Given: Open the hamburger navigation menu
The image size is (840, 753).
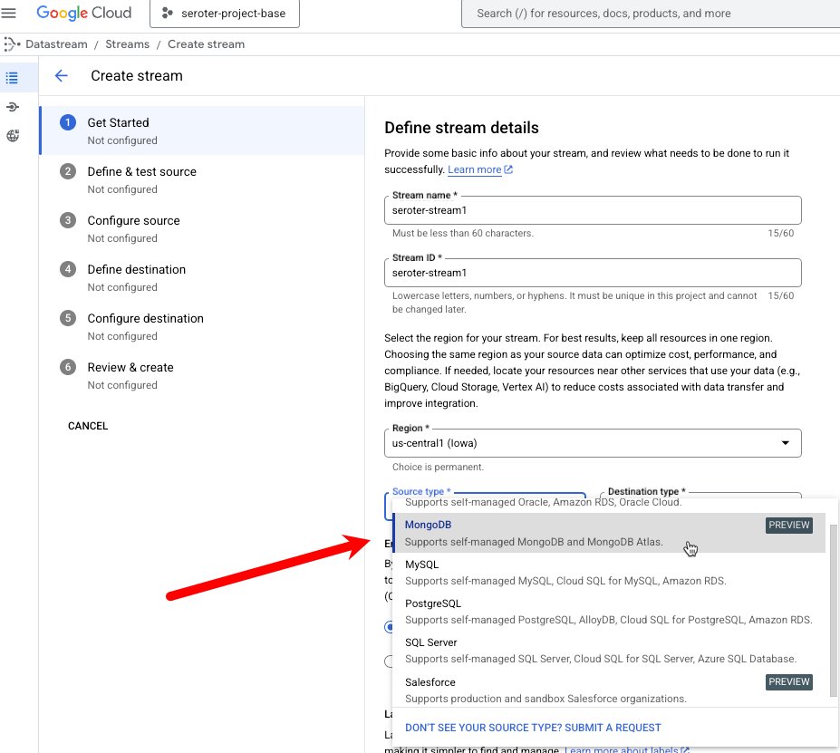Looking at the screenshot, I should point(8,13).
